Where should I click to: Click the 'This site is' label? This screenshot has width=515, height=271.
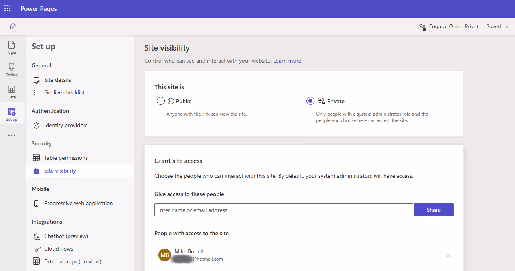[169, 87]
